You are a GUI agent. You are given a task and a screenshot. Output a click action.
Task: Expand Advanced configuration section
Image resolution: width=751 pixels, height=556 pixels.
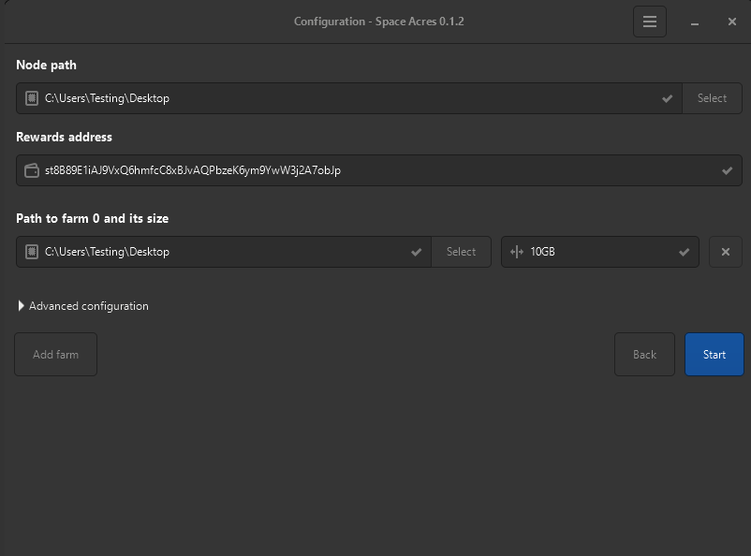coord(82,306)
